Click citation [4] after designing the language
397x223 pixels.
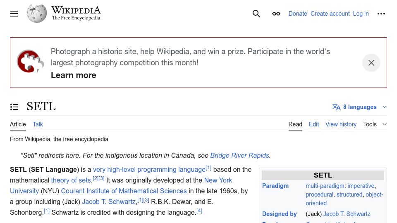coord(199,211)
